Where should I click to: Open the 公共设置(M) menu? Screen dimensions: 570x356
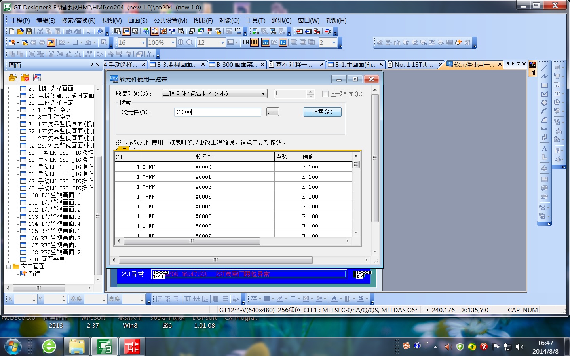tap(171, 20)
